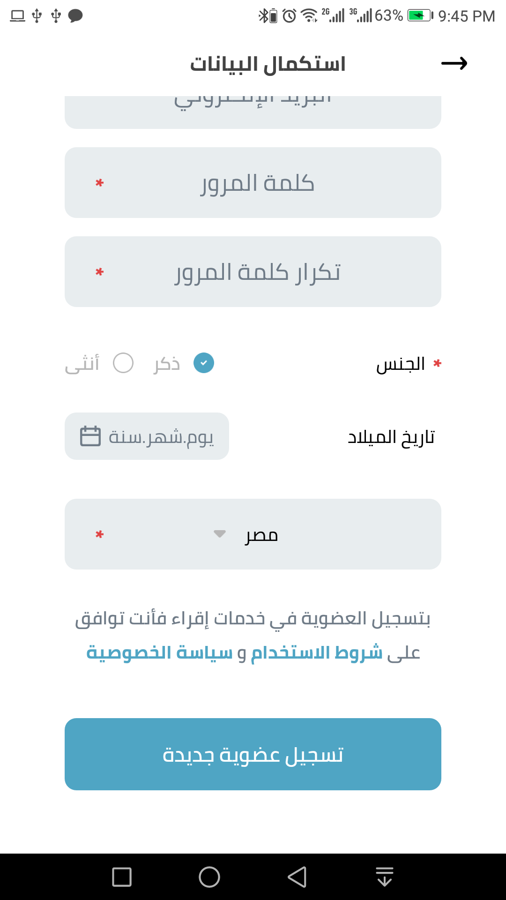Select the ذكر (male) radio button

(204, 363)
